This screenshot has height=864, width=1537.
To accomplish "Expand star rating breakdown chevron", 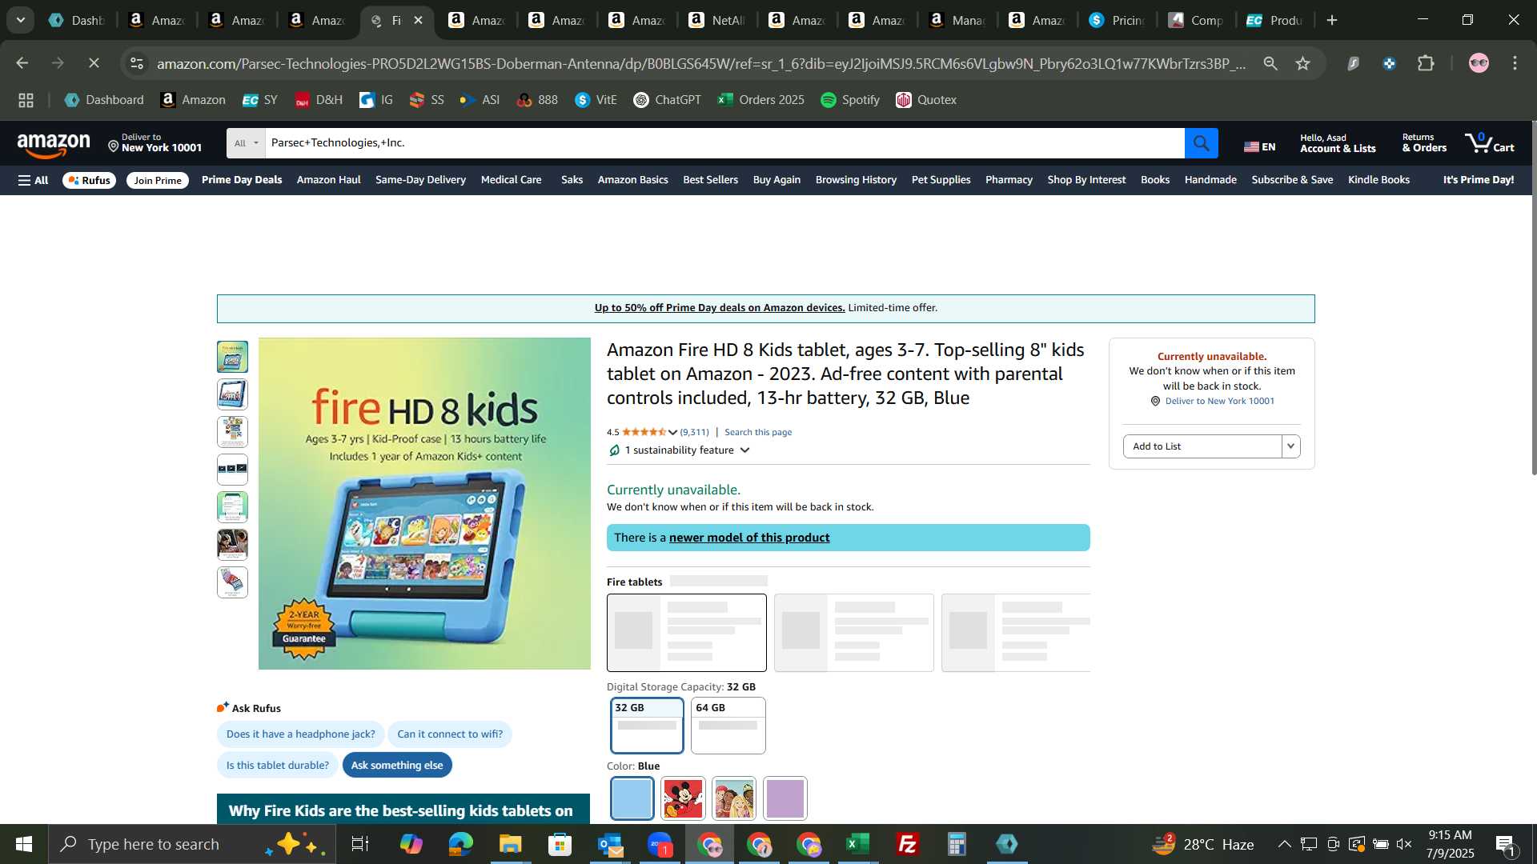I will click(672, 433).
